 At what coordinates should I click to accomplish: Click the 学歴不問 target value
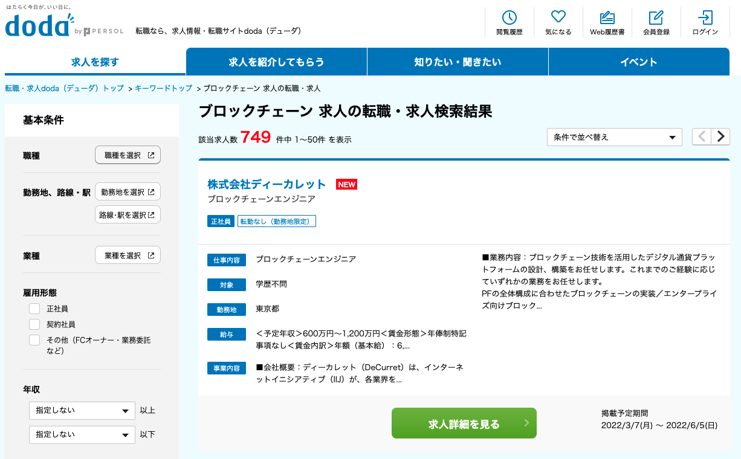click(x=271, y=284)
